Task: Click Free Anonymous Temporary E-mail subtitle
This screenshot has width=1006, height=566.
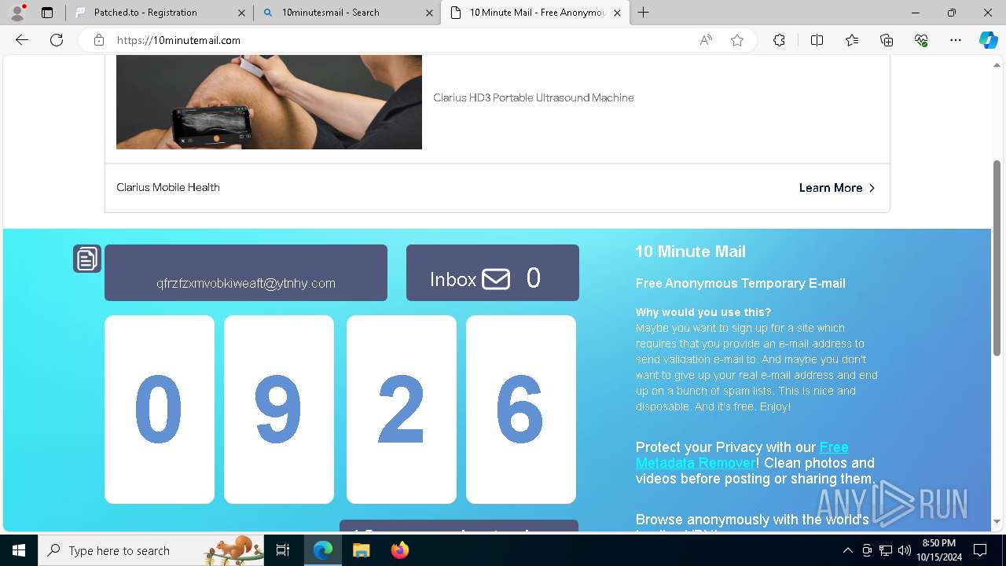Action: coord(740,283)
